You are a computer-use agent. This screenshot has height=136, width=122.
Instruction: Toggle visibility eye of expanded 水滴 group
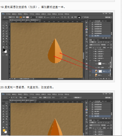pos(90,61)
